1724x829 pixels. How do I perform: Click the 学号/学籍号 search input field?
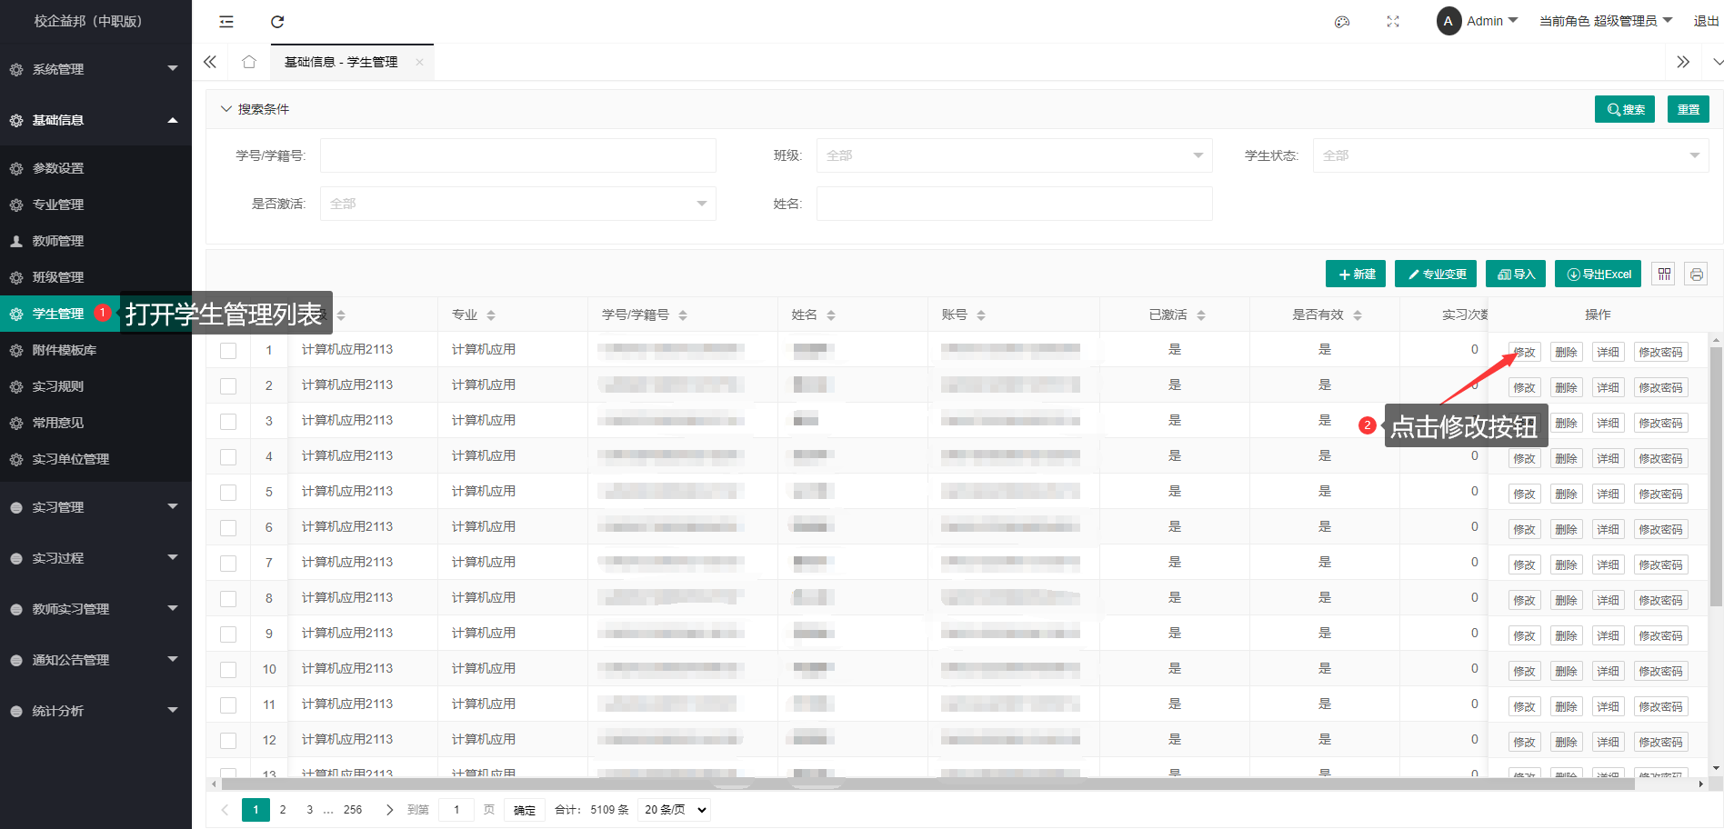517,155
